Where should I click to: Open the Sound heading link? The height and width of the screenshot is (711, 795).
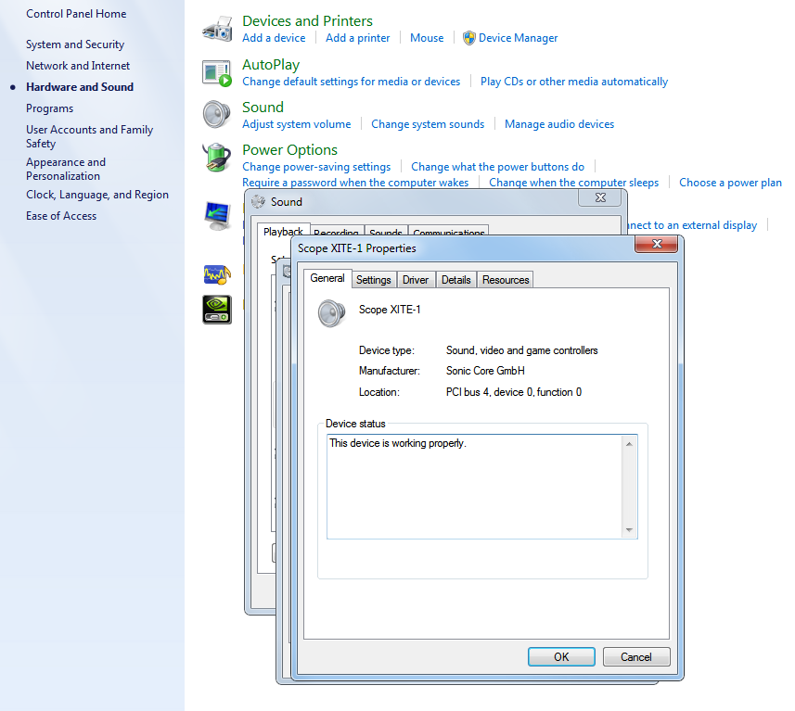[x=263, y=108]
